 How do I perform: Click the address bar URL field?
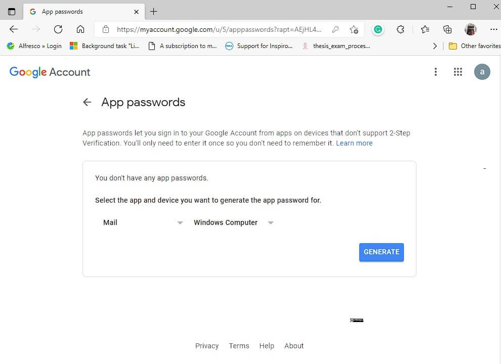[219, 29]
